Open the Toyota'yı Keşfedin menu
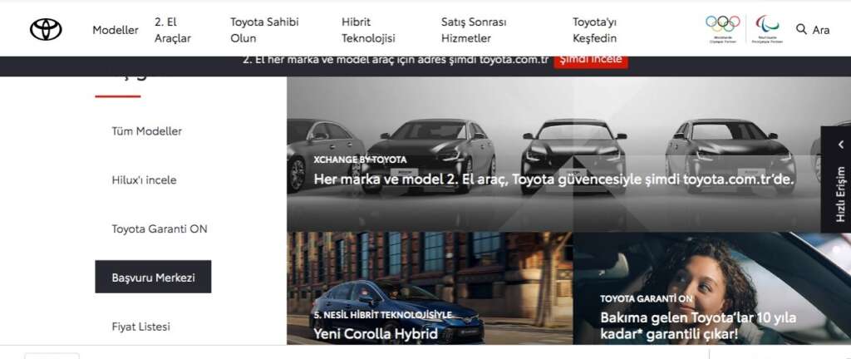 coord(595,31)
